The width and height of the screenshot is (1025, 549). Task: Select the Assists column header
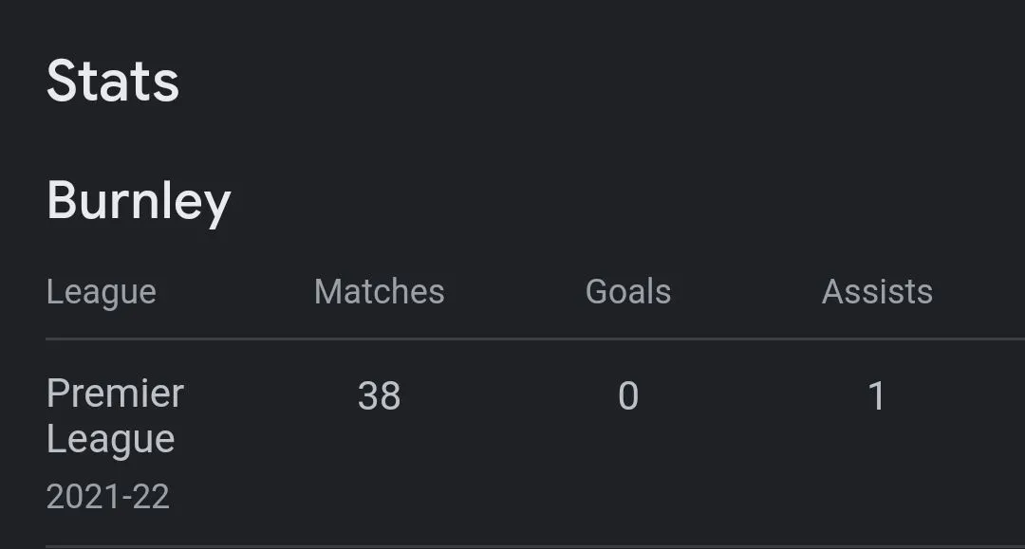(x=877, y=292)
